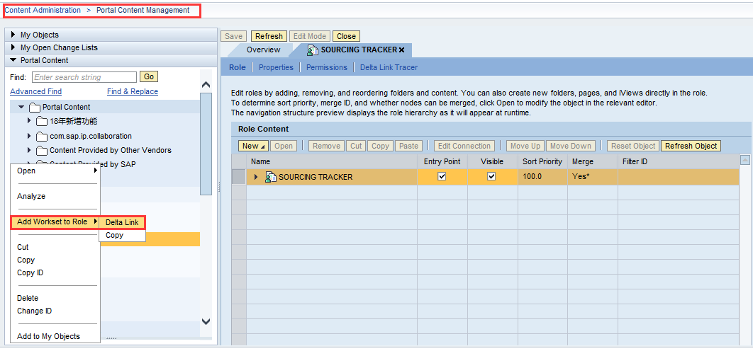
Task: Click the Visible column header
Action: tap(492, 161)
